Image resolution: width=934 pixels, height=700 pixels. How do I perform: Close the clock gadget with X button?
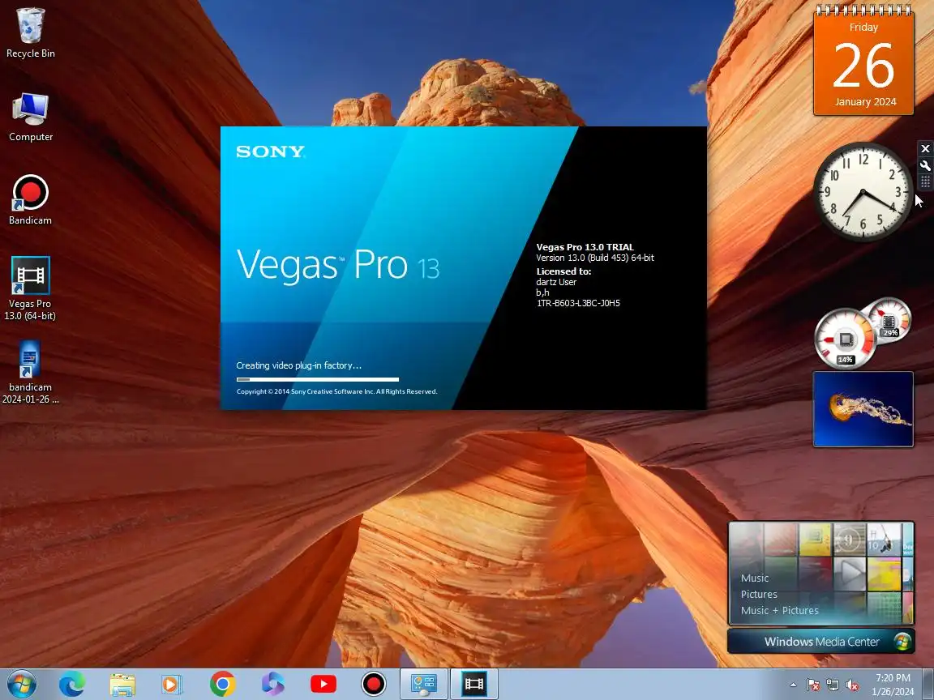coord(925,149)
